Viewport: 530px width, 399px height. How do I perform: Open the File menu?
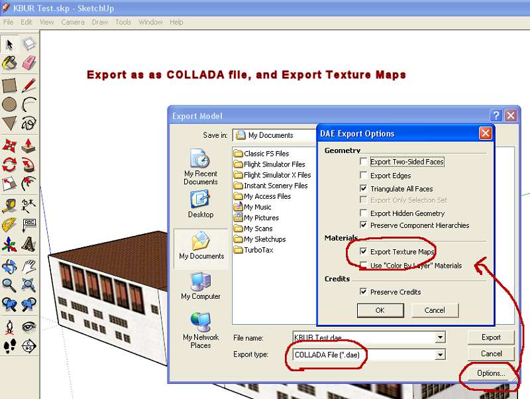coord(8,22)
